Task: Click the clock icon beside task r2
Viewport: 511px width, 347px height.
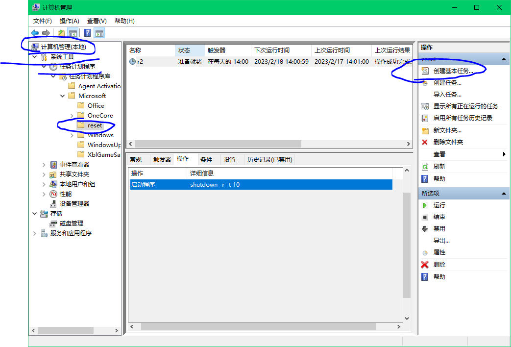Action: click(132, 61)
